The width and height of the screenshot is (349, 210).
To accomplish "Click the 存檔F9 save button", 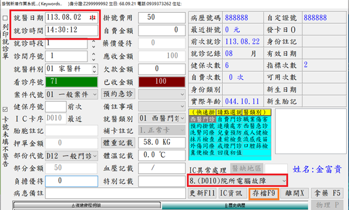I will pos(263,193).
